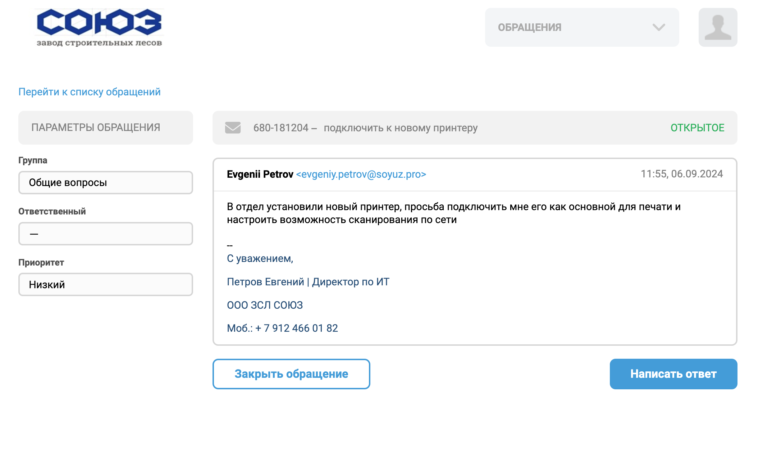
Task: Open the Группа field showing Общие вопросы
Action: [105, 183]
